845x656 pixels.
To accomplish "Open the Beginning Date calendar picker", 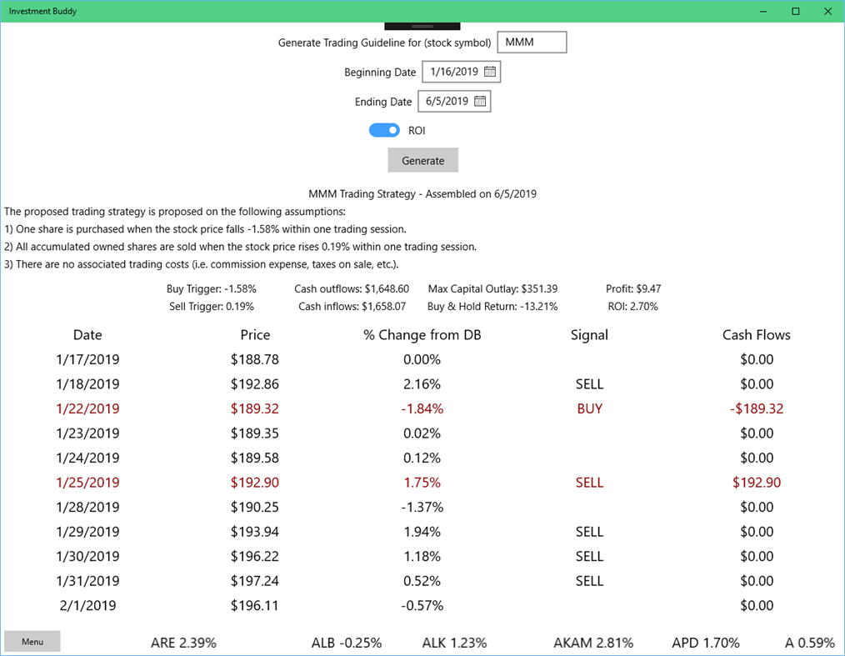I will pyautogui.click(x=490, y=72).
